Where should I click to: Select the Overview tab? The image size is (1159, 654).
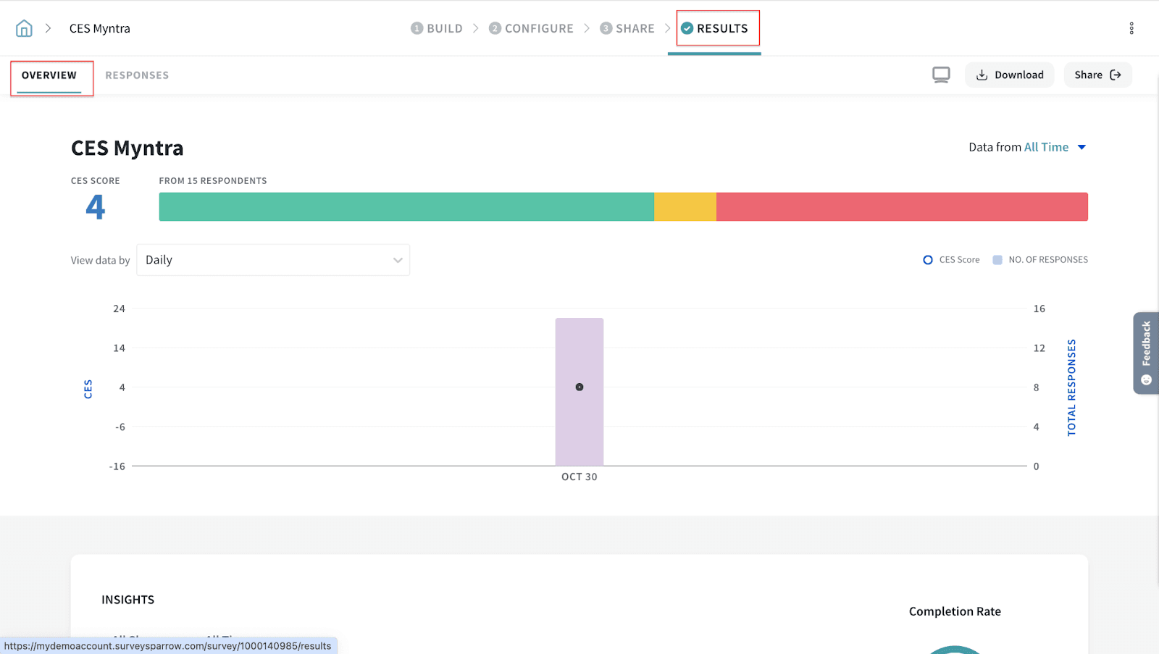point(49,75)
